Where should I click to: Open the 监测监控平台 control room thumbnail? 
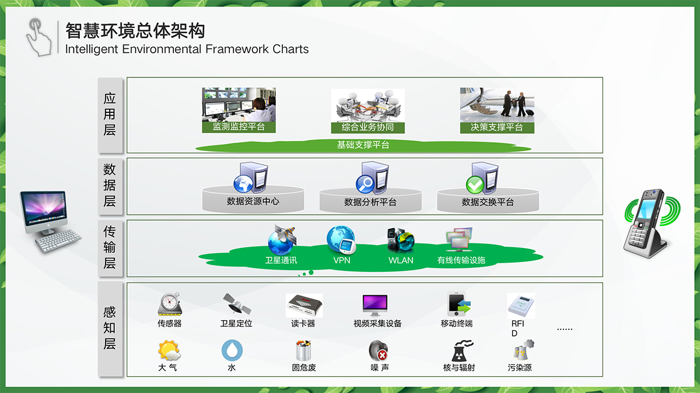239,111
